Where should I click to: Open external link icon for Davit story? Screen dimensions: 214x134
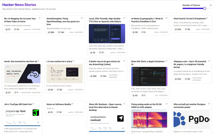click(x=166, y=61)
